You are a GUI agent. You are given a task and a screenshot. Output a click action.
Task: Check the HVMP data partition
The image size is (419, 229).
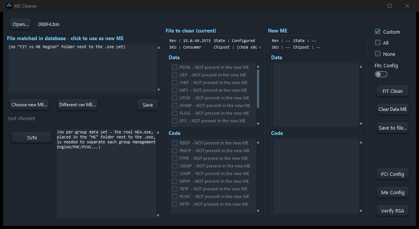(x=175, y=106)
